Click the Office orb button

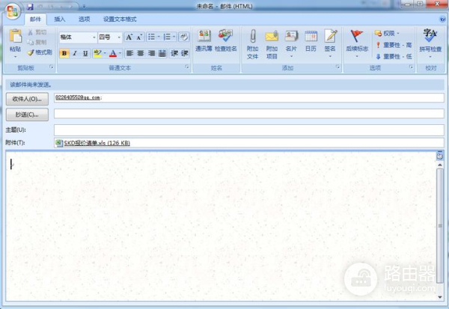pyautogui.click(x=13, y=13)
